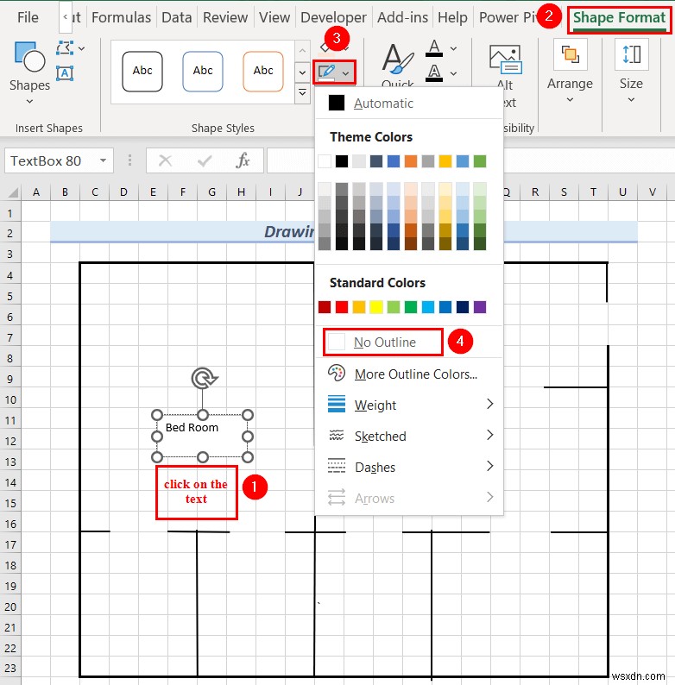The width and height of the screenshot is (675, 685).
Task: Switch to the Help tab
Action: [x=452, y=17]
